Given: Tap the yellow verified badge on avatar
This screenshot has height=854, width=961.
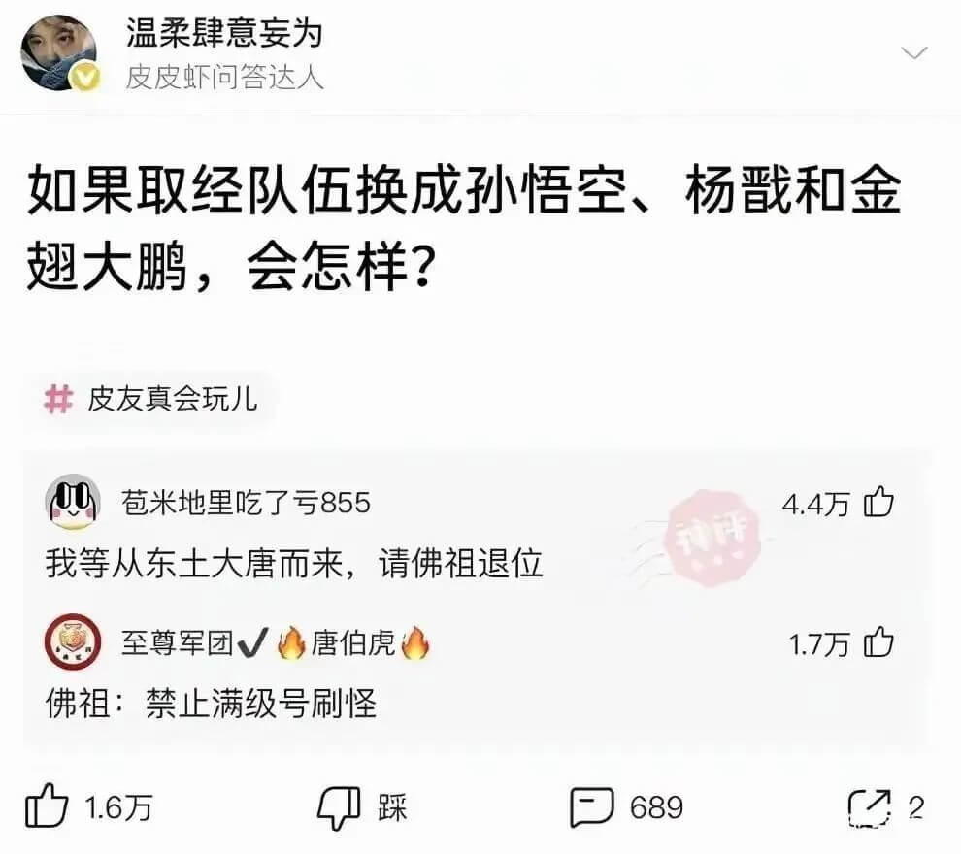Looking at the screenshot, I should click(x=85, y=79).
